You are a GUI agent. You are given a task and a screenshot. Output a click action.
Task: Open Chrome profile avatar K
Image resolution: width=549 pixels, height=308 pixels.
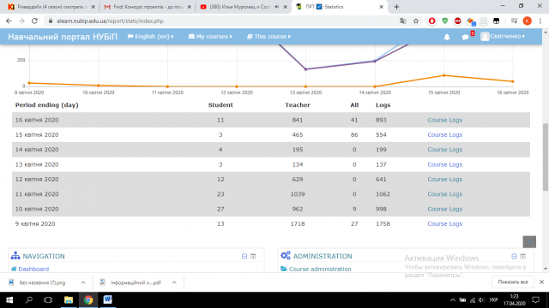pyautogui.click(x=527, y=21)
